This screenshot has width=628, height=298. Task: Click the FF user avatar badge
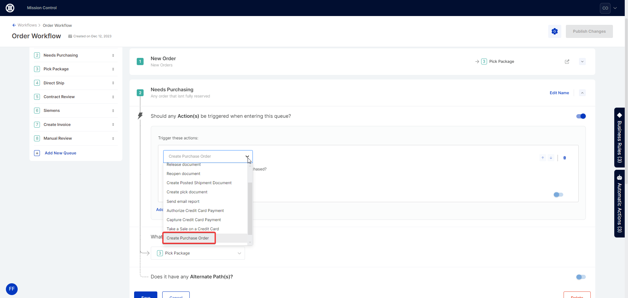pos(12,289)
